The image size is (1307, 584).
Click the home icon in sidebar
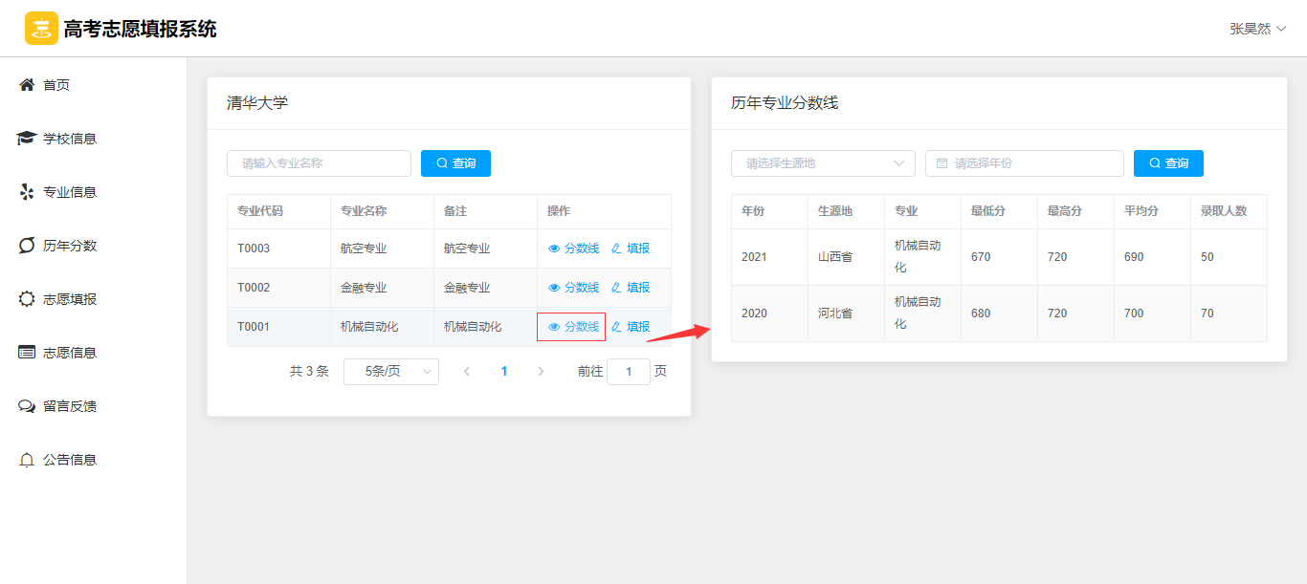(27, 85)
